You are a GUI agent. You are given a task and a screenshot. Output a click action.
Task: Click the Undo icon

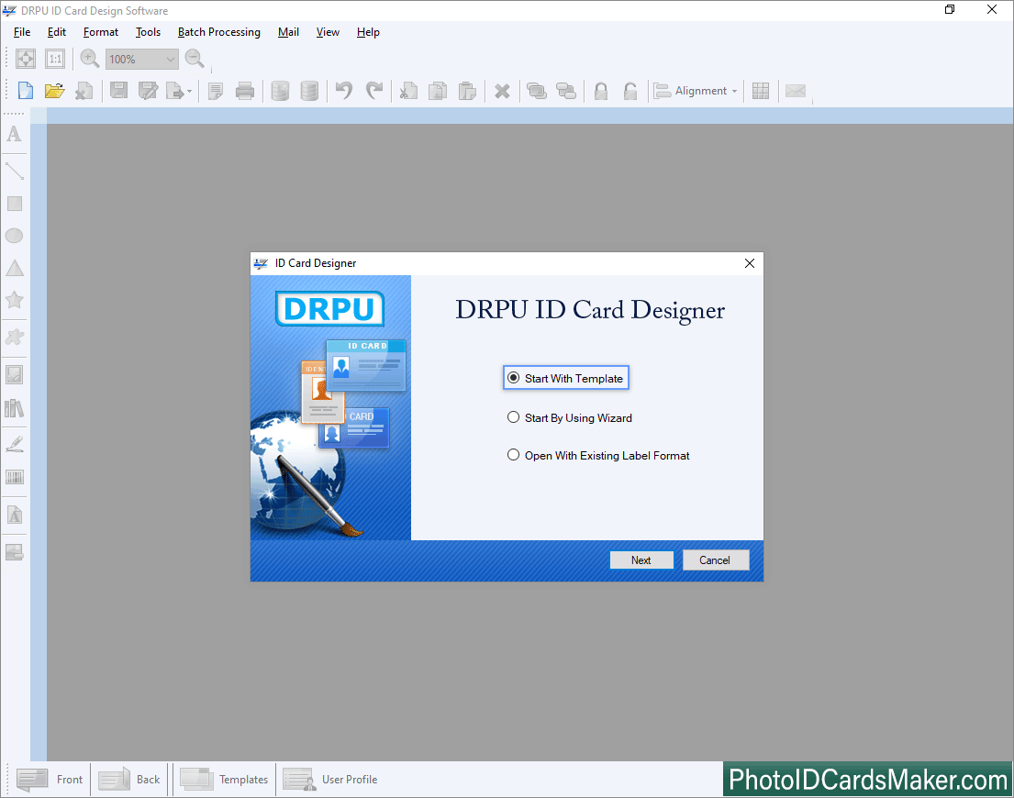pos(343,90)
